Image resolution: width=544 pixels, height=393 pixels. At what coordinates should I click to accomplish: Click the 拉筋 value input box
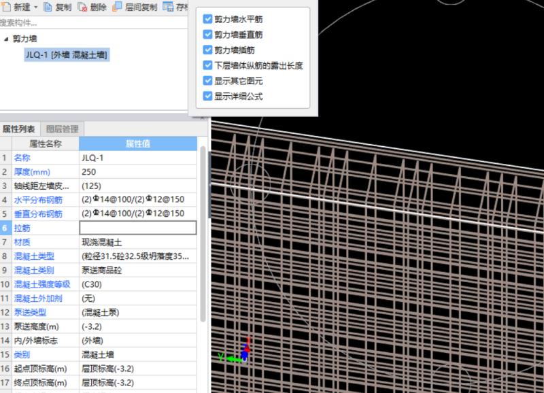(x=138, y=228)
